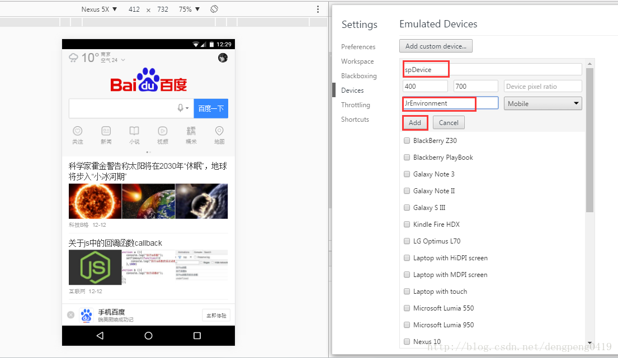Tap the 新闻 news icon
618x358 pixels.
click(106, 131)
